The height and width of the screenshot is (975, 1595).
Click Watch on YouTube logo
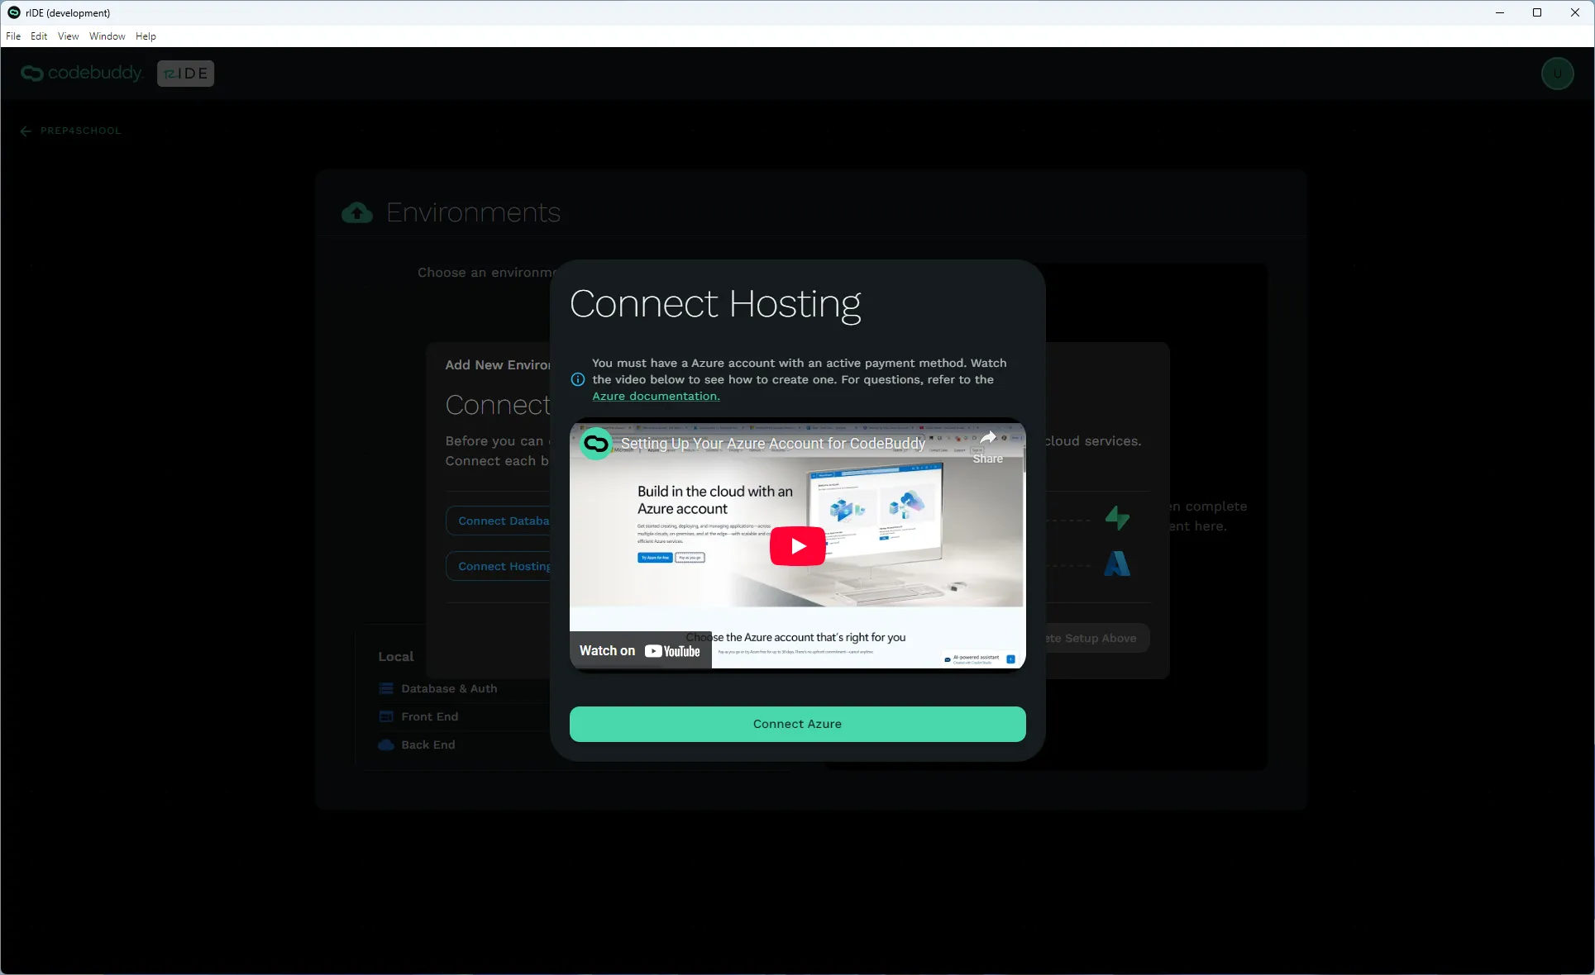(640, 651)
